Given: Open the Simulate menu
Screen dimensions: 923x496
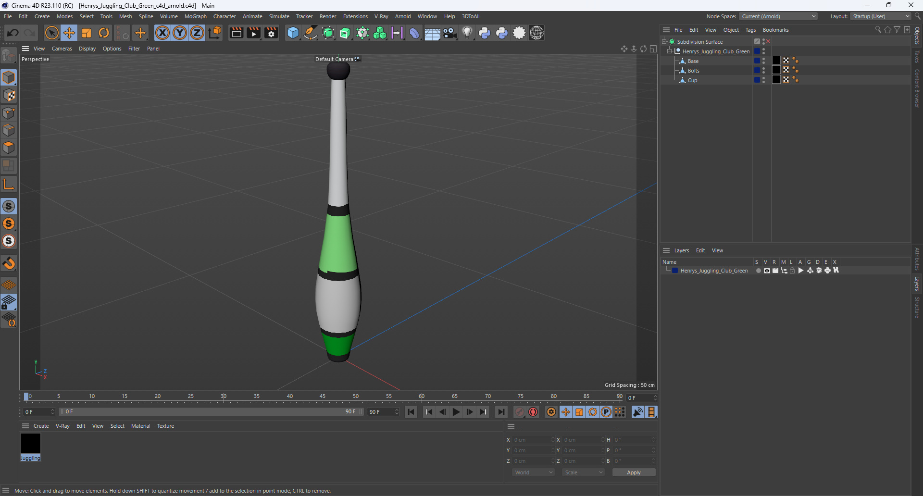Looking at the screenshot, I should coord(279,16).
